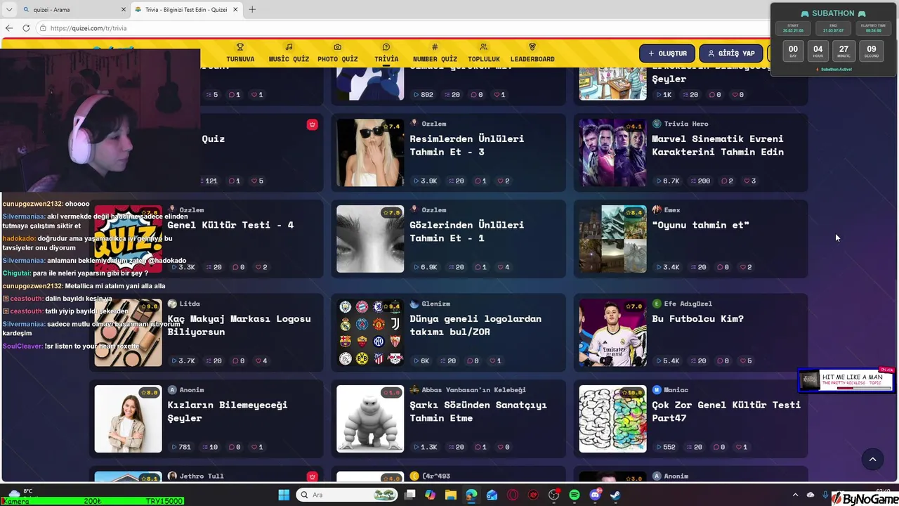Click the football club logos thumbnail
Image resolution: width=899 pixels, height=506 pixels.
[370, 332]
